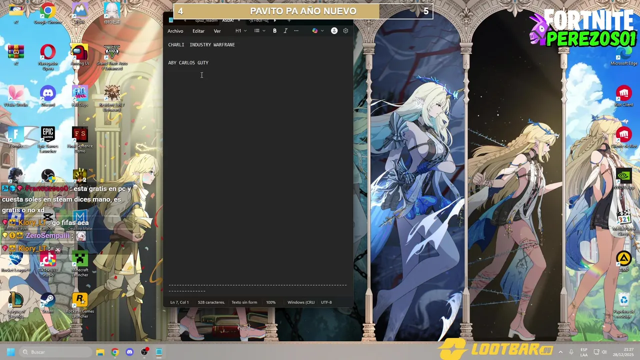Open the account profile icon in Notepad

click(334, 31)
